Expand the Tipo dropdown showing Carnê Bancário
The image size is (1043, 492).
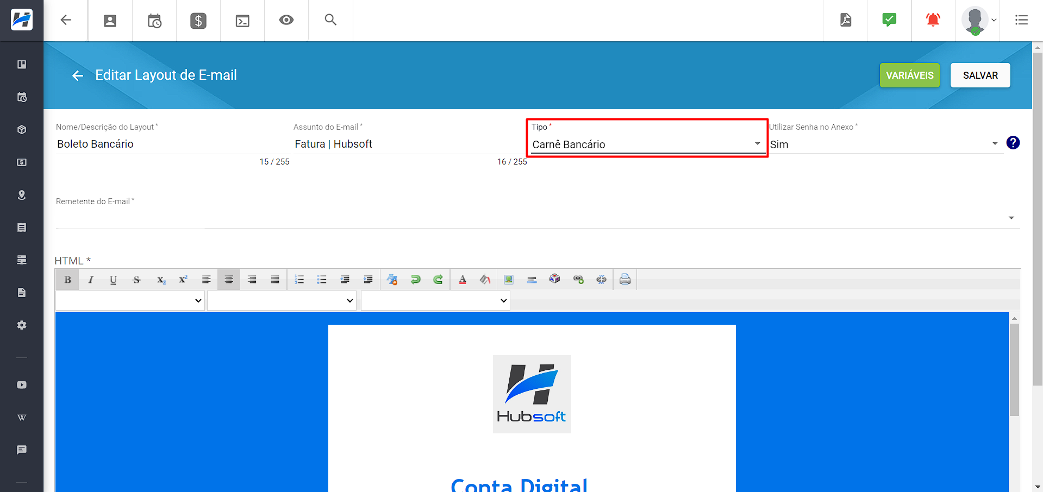[647, 144]
